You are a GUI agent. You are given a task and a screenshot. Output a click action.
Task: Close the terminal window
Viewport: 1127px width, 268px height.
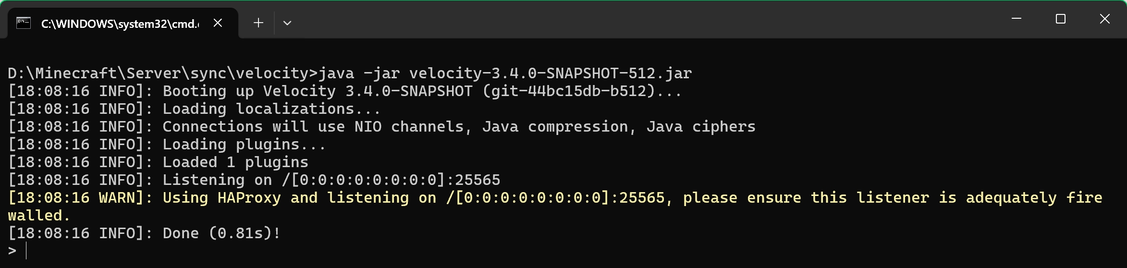tap(1105, 19)
